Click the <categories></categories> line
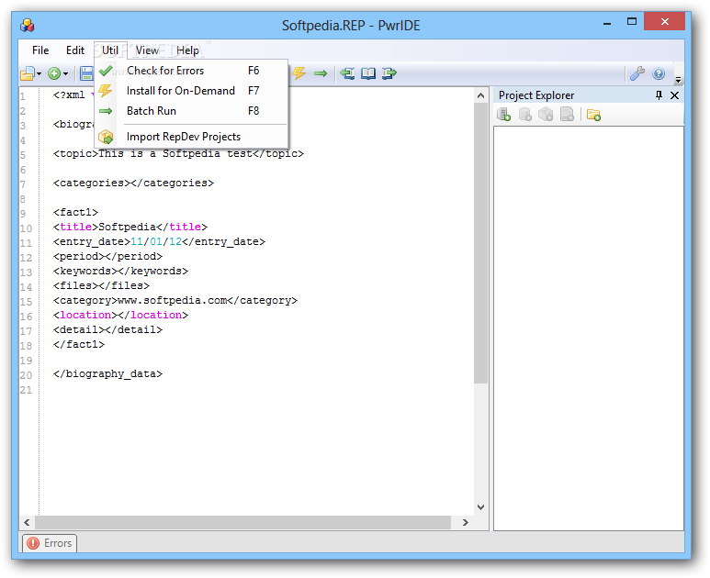 133,183
